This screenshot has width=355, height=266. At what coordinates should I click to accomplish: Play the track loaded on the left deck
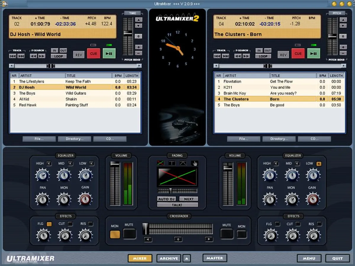coord(109,53)
